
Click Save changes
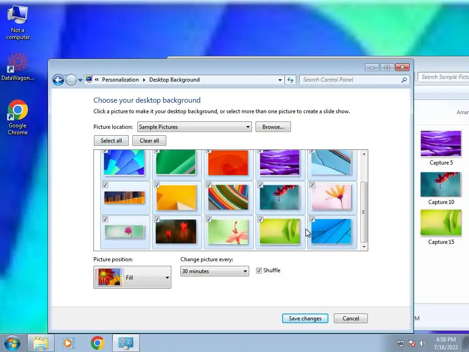click(x=305, y=319)
